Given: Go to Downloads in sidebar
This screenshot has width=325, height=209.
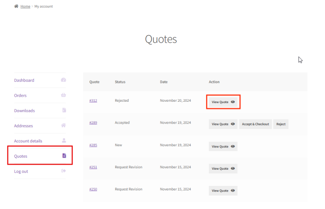Looking at the screenshot, I should point(24,111).
